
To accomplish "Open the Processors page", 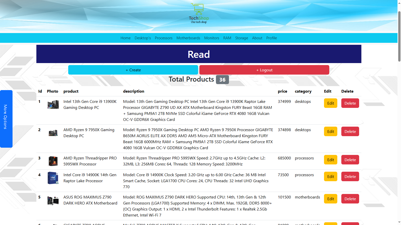I will click(x=164, y=38).
